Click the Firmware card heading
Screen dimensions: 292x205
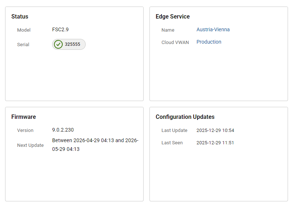point(23,117)
